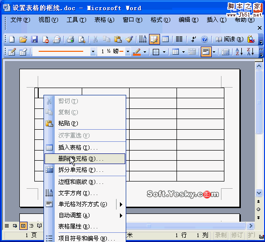The width and height of the screenshot is (265, 242).
Task: Sort ascending with the A-Z icon
Action: point(239,52)
